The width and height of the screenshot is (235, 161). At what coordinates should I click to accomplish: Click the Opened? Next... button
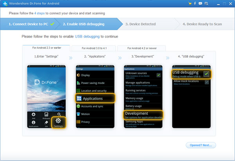click(x=201, y=145)
